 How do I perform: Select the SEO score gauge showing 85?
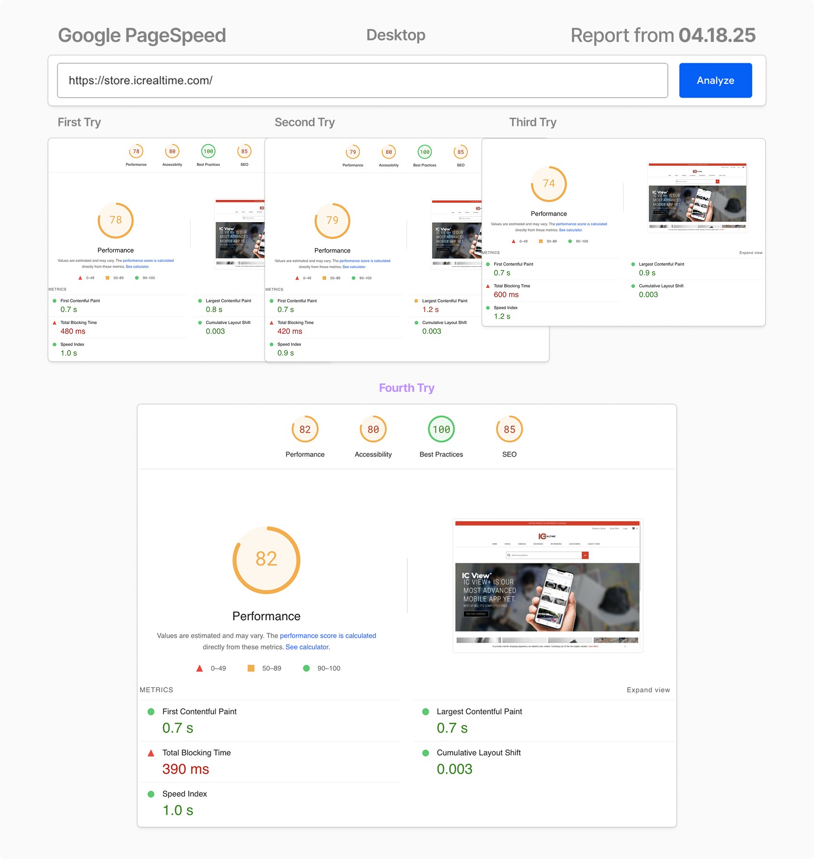pos(510,429)
